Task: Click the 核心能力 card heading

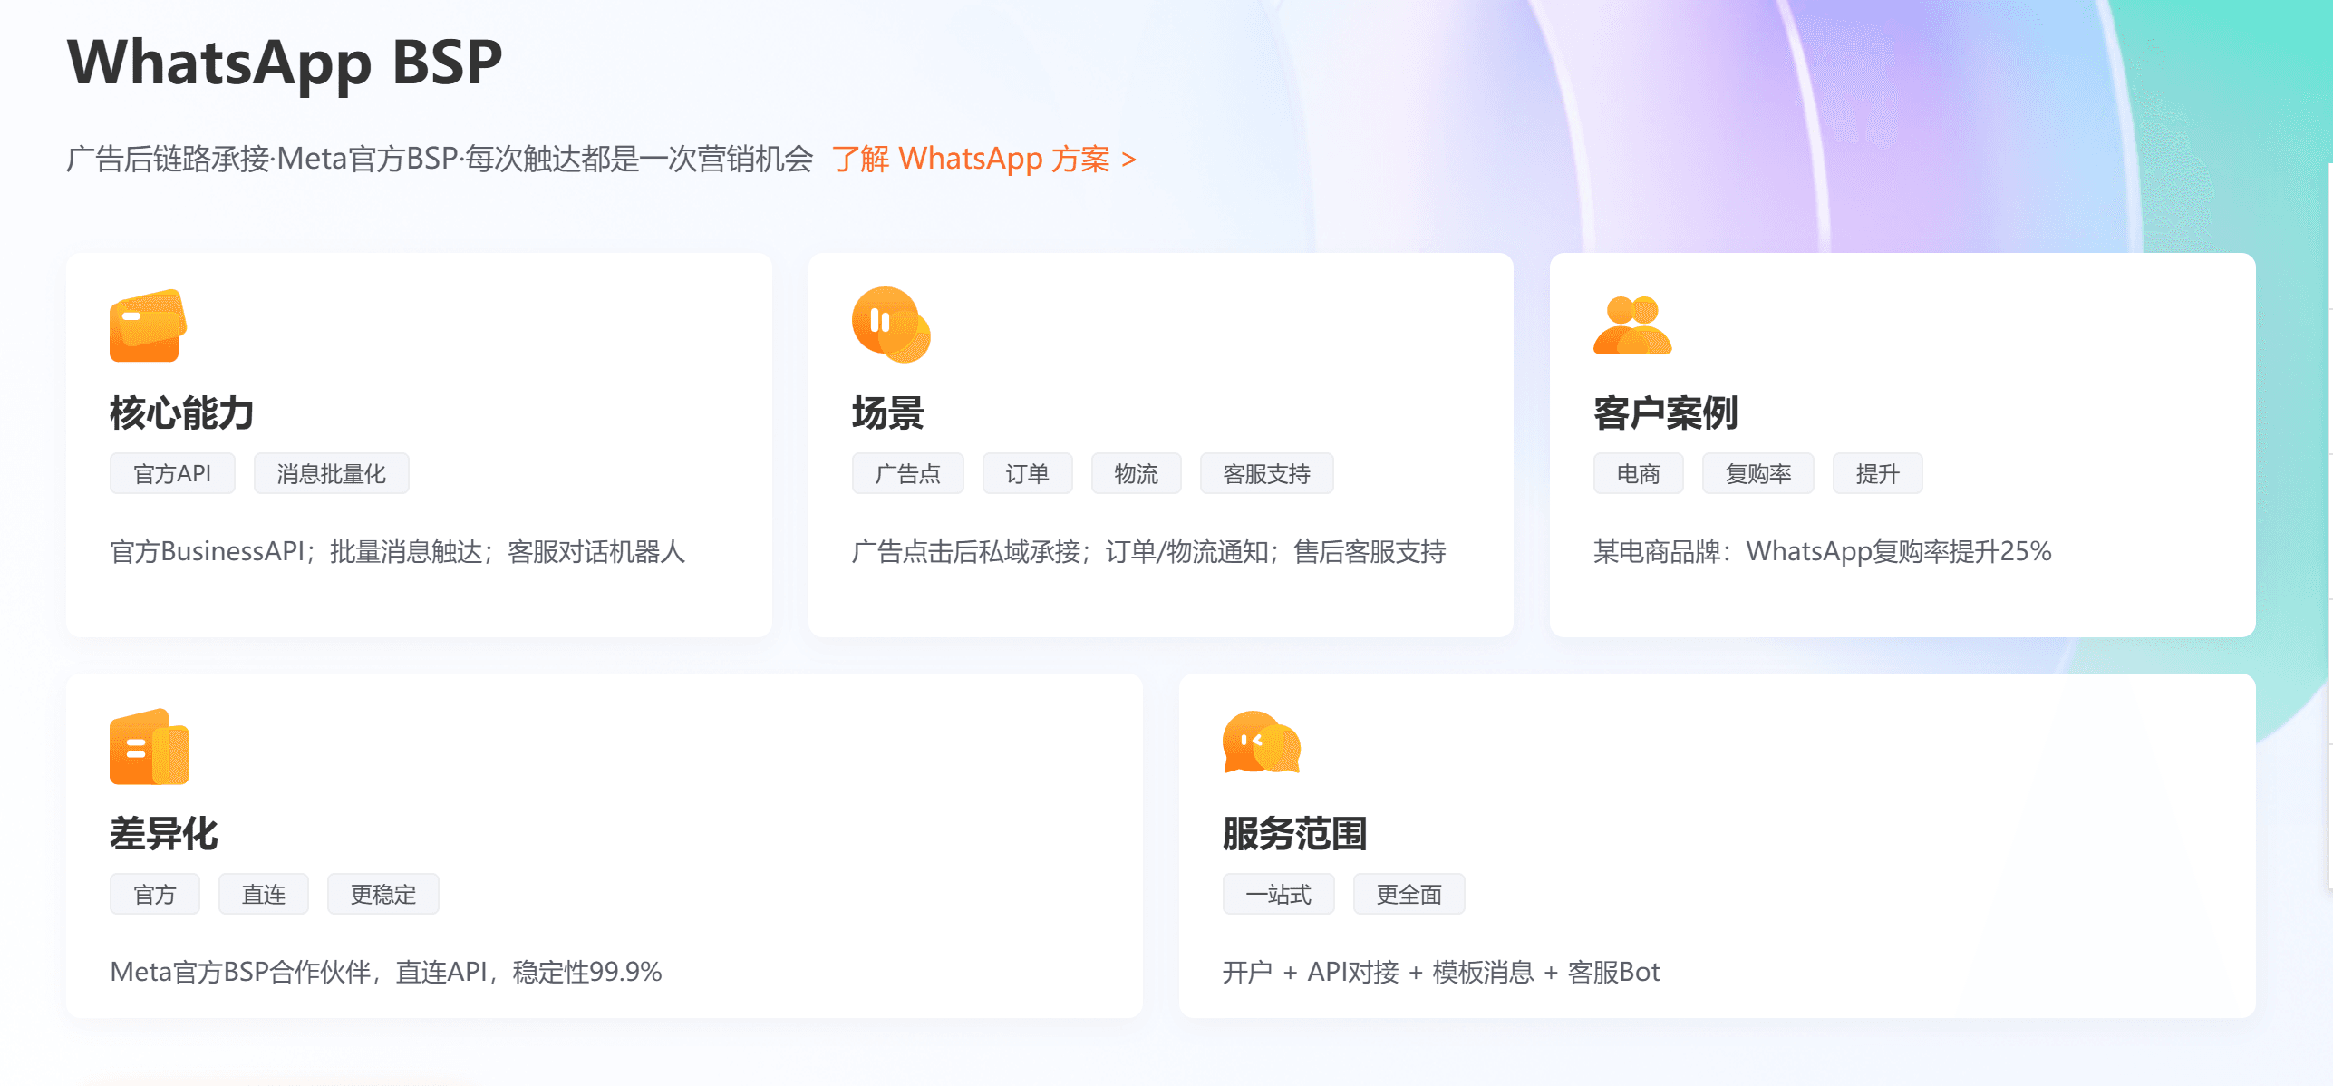Action: point(182,412)
